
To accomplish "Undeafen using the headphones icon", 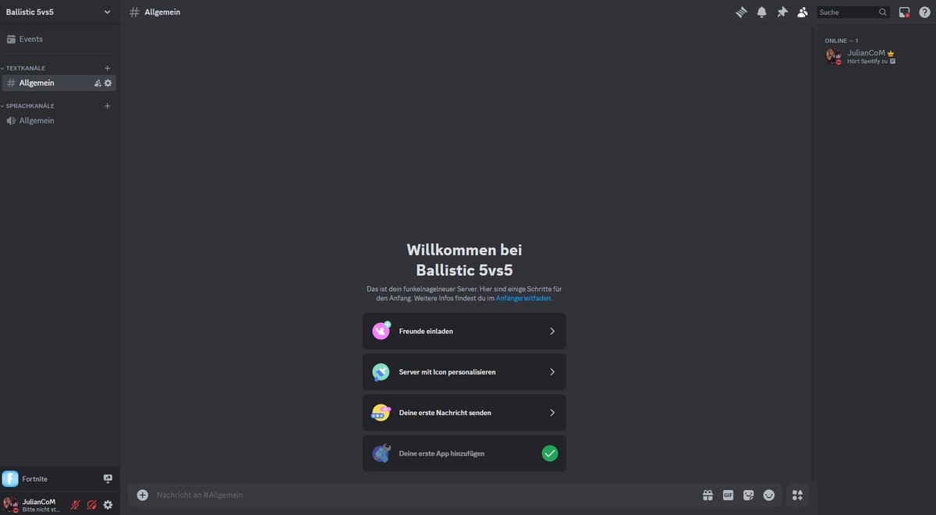I will [92, 505].
